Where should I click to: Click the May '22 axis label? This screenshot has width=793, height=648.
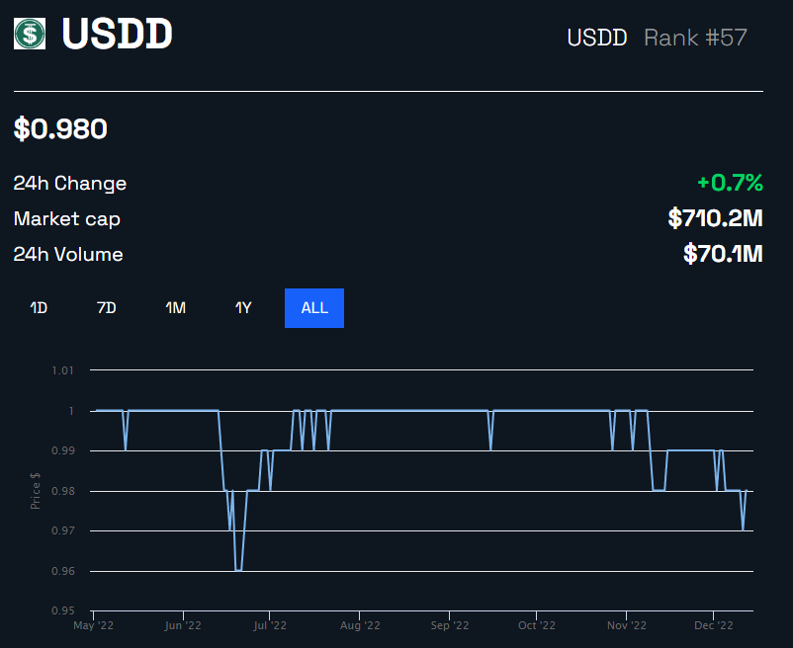[x=94, y=624]
